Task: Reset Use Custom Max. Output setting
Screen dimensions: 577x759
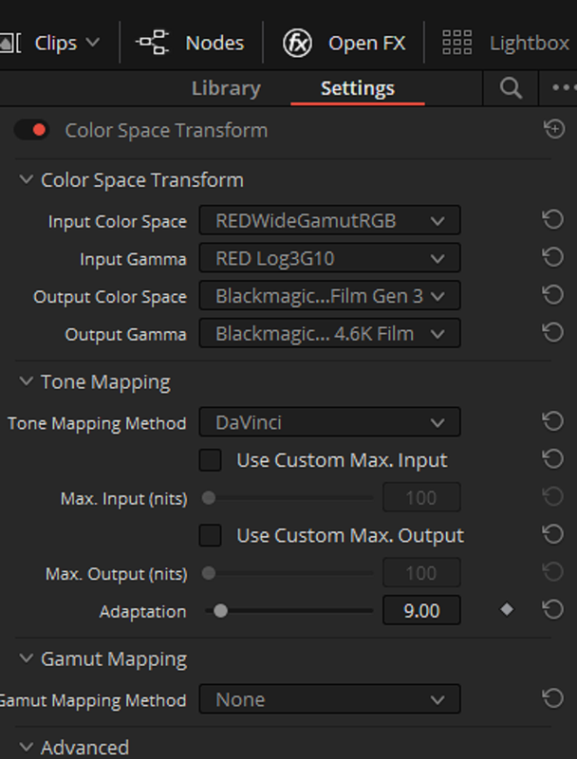Action: tap(552, 534)
